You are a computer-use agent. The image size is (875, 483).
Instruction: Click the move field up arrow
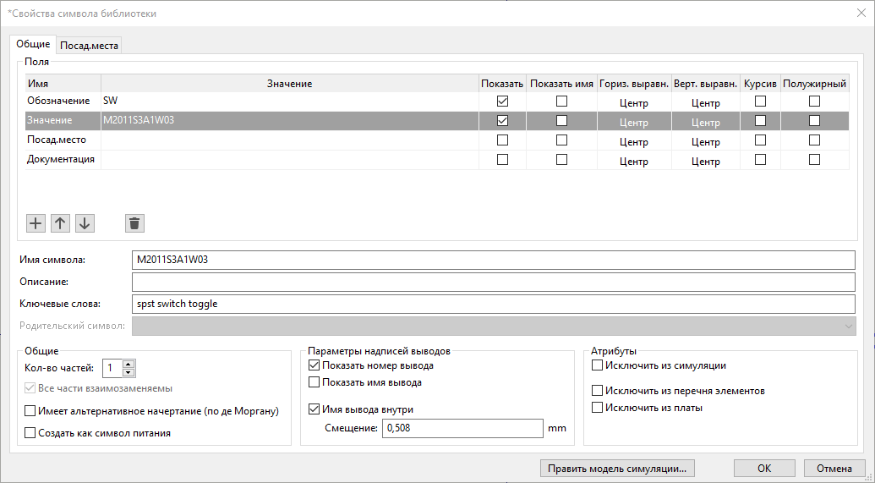(60, 223)
